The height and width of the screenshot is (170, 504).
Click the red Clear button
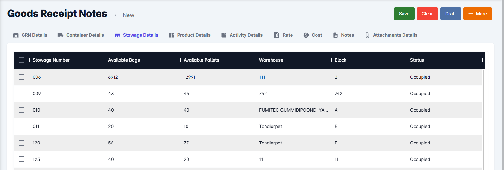click(x=427, y=14)
